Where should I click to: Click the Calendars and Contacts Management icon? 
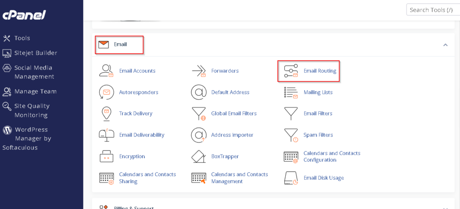pyautogui.click(x=199, y=178)
